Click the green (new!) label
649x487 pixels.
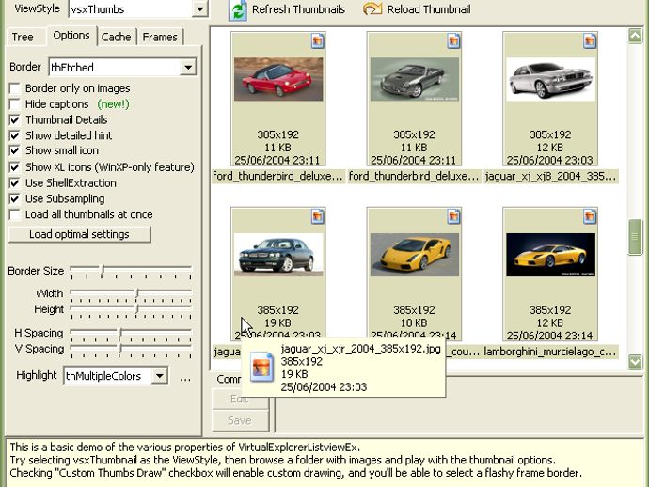pyautogui.click(x=114, y=104)
